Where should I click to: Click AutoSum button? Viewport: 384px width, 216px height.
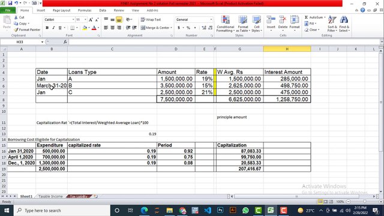[x=313, y=17]
